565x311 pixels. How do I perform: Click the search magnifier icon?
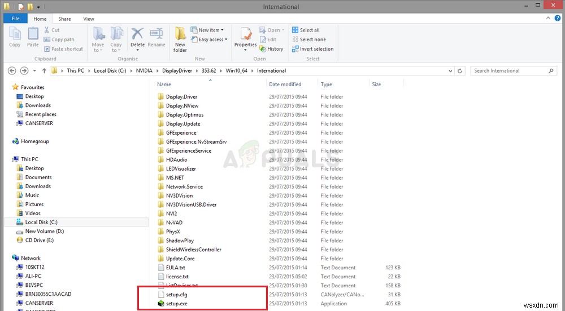coord(551,71)
